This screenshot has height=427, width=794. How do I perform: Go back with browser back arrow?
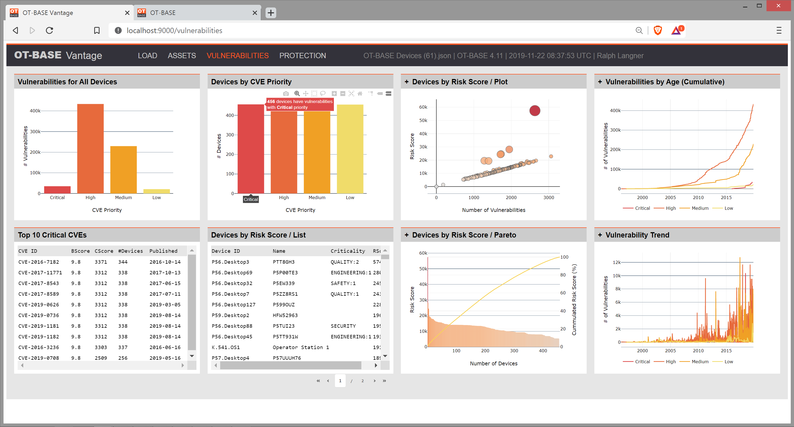pos(15,30)
